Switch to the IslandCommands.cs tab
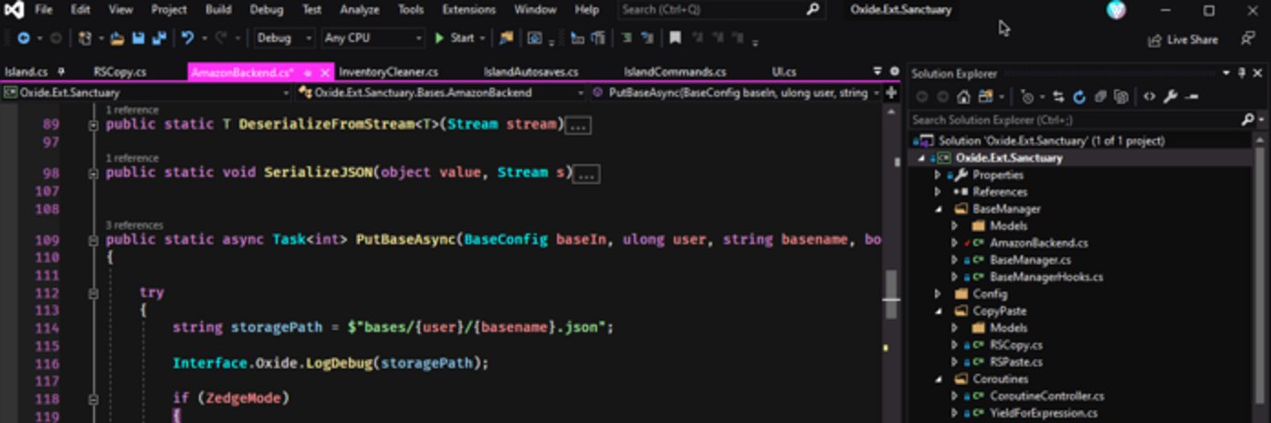 point(675,72)
